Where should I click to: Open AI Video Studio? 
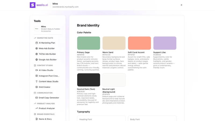click(46, 70)
